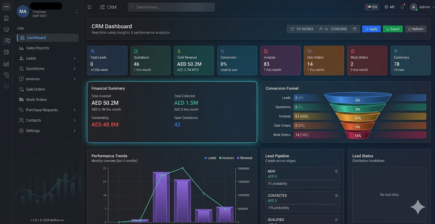Click the Admin avatar icon

(414, 7)
